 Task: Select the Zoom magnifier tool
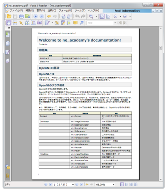click(x=91, y=16)
